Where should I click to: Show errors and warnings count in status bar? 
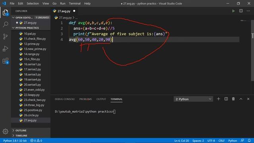pos(36,141)
